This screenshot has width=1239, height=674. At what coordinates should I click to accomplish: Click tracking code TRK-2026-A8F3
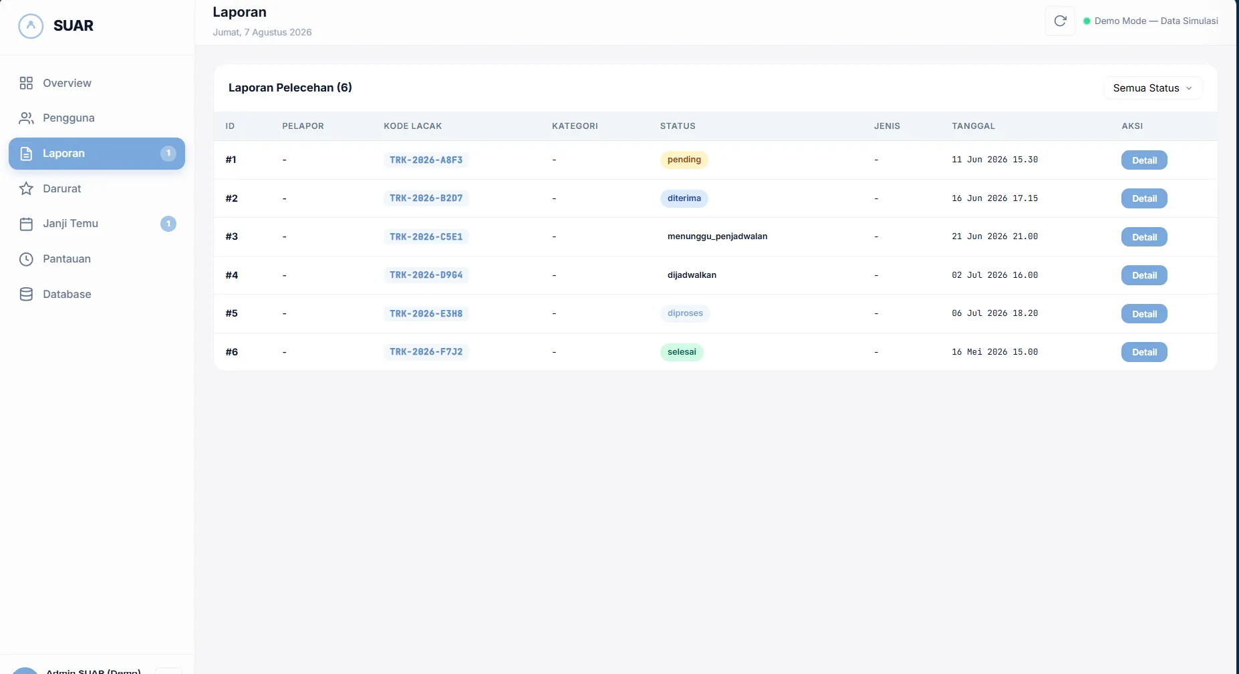426,160
